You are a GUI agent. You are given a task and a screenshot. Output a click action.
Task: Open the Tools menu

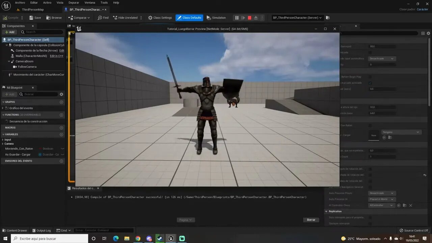pos(104,3)
